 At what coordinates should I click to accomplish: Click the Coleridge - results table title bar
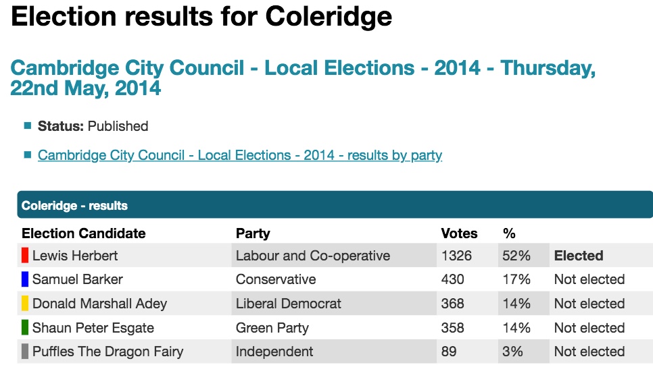click(335, 205)
